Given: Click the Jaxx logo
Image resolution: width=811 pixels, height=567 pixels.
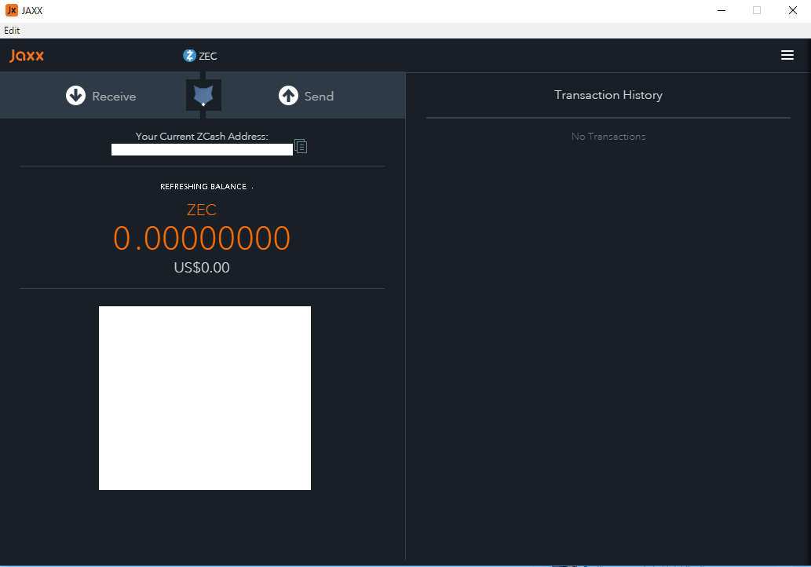Looking at the screenshot, I should click(x=27, y=55).
